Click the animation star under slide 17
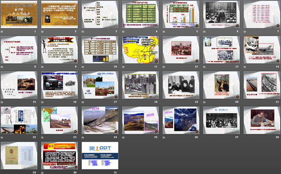This screenshot has width=281, height=174. pyautogui.click(x=83, y=102)
